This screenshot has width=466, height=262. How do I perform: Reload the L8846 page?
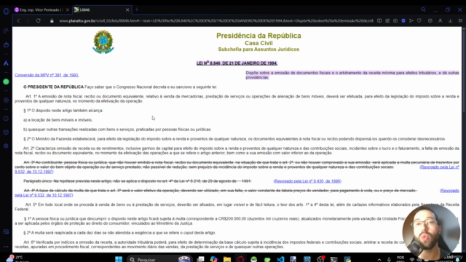[x=39, y=21]
